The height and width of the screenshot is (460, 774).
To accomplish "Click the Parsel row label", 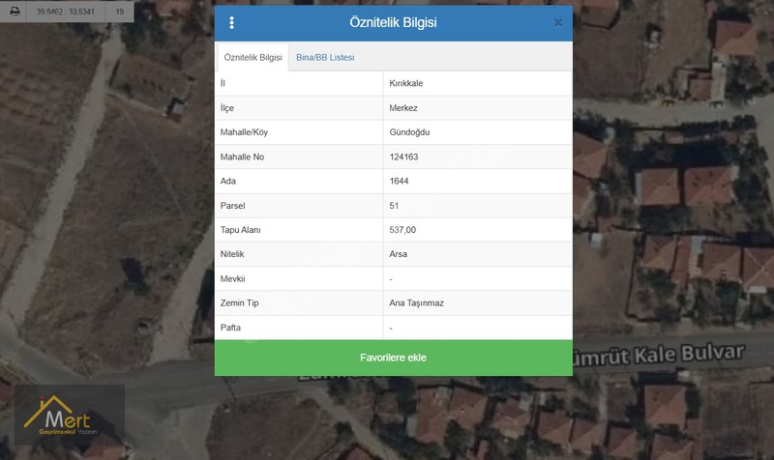I will pos(232,206).
